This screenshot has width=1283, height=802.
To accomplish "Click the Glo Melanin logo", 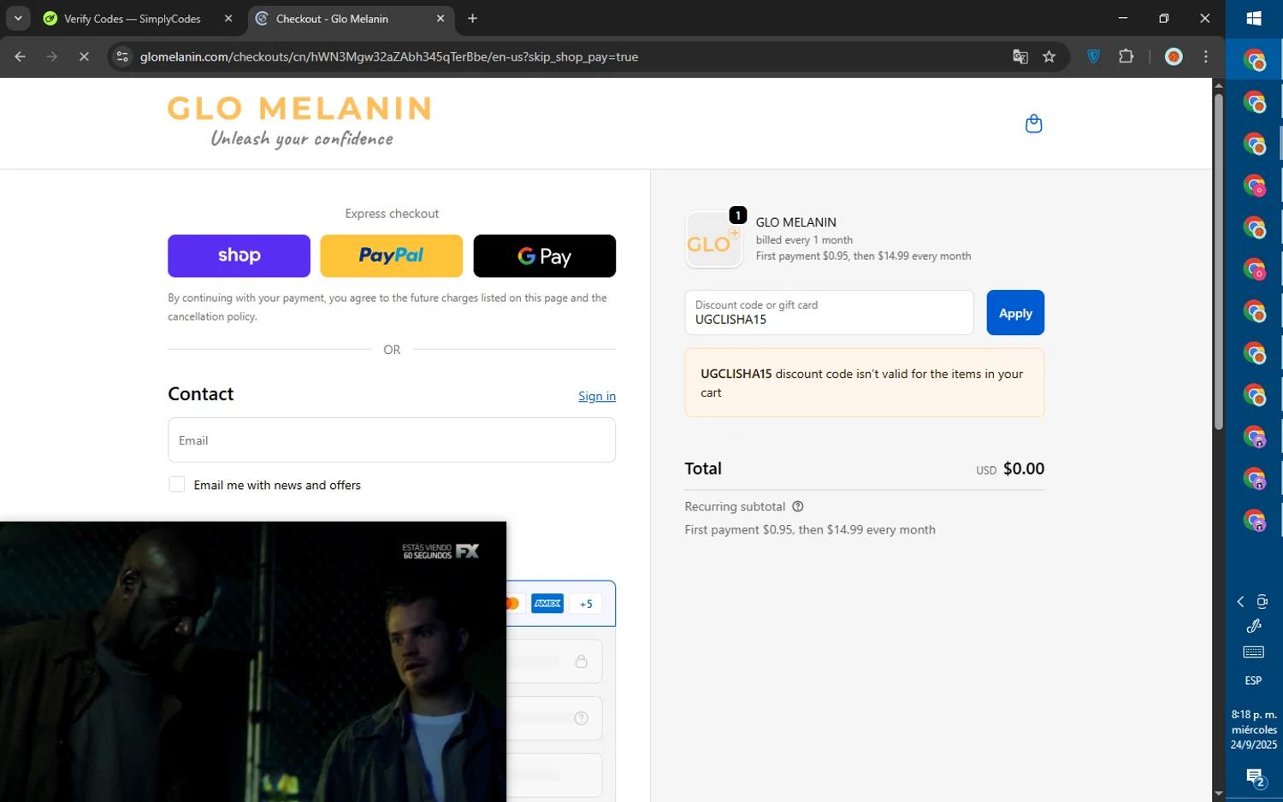I will click(x=299, y=122).
